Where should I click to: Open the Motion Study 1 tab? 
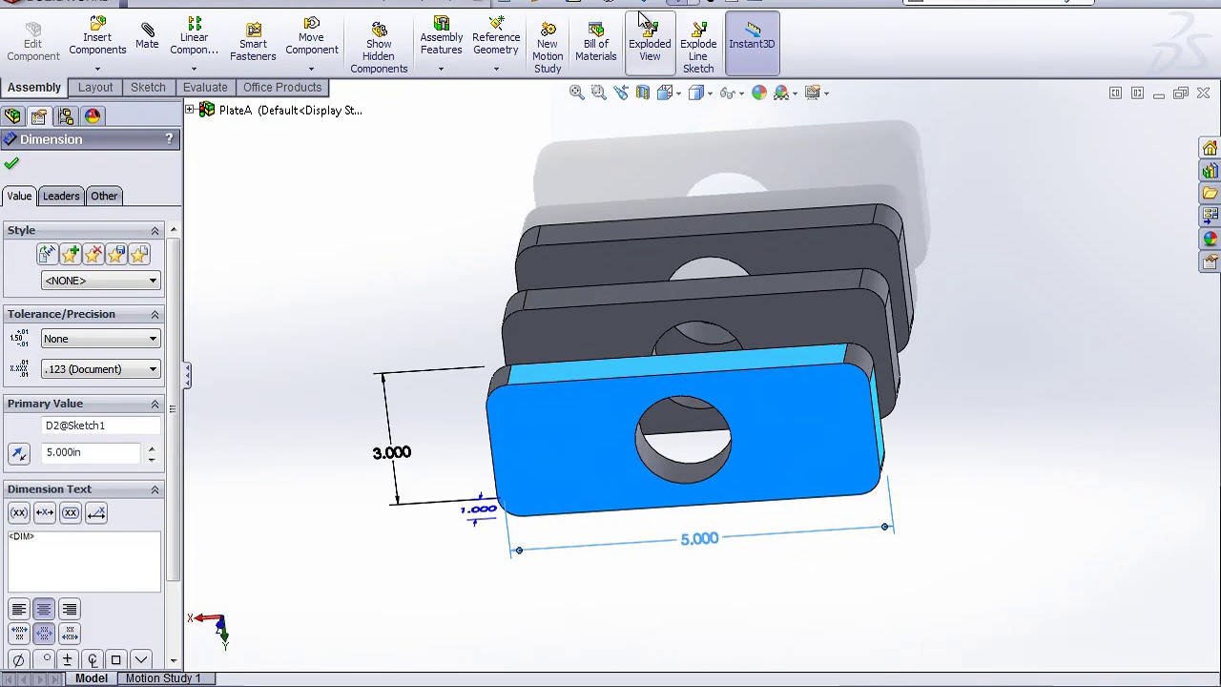coord(163,678)
